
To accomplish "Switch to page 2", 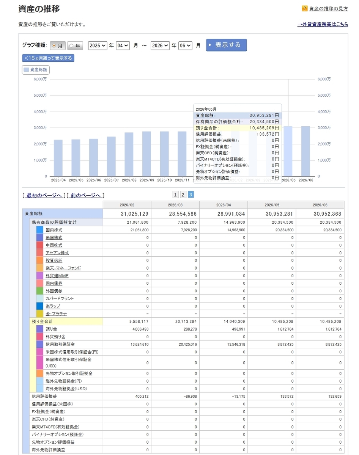I will [x=183, y=195].
